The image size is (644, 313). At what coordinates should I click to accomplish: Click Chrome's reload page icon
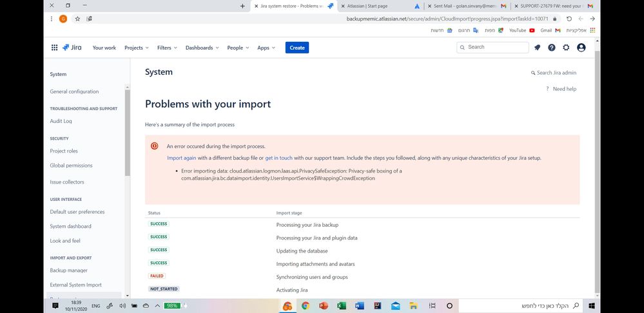click(569, 19)
